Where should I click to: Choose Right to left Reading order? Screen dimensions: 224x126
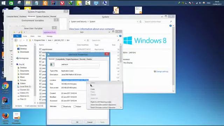coord(101,102)
